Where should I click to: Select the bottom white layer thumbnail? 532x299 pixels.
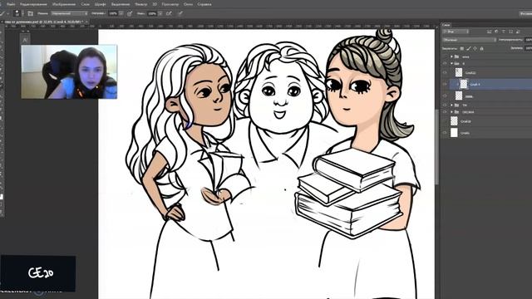[x=454, y=133]
